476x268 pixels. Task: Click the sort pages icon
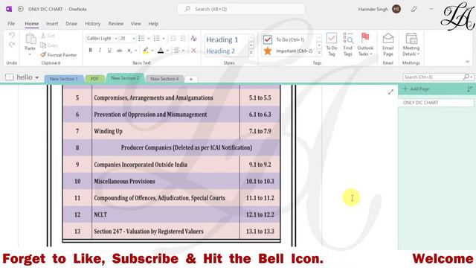point(469,89)
